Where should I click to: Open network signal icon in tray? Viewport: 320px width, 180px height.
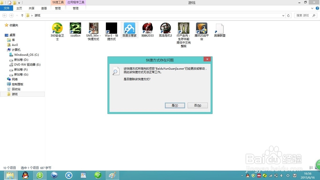pyautogui.click(x=270, y=176)
